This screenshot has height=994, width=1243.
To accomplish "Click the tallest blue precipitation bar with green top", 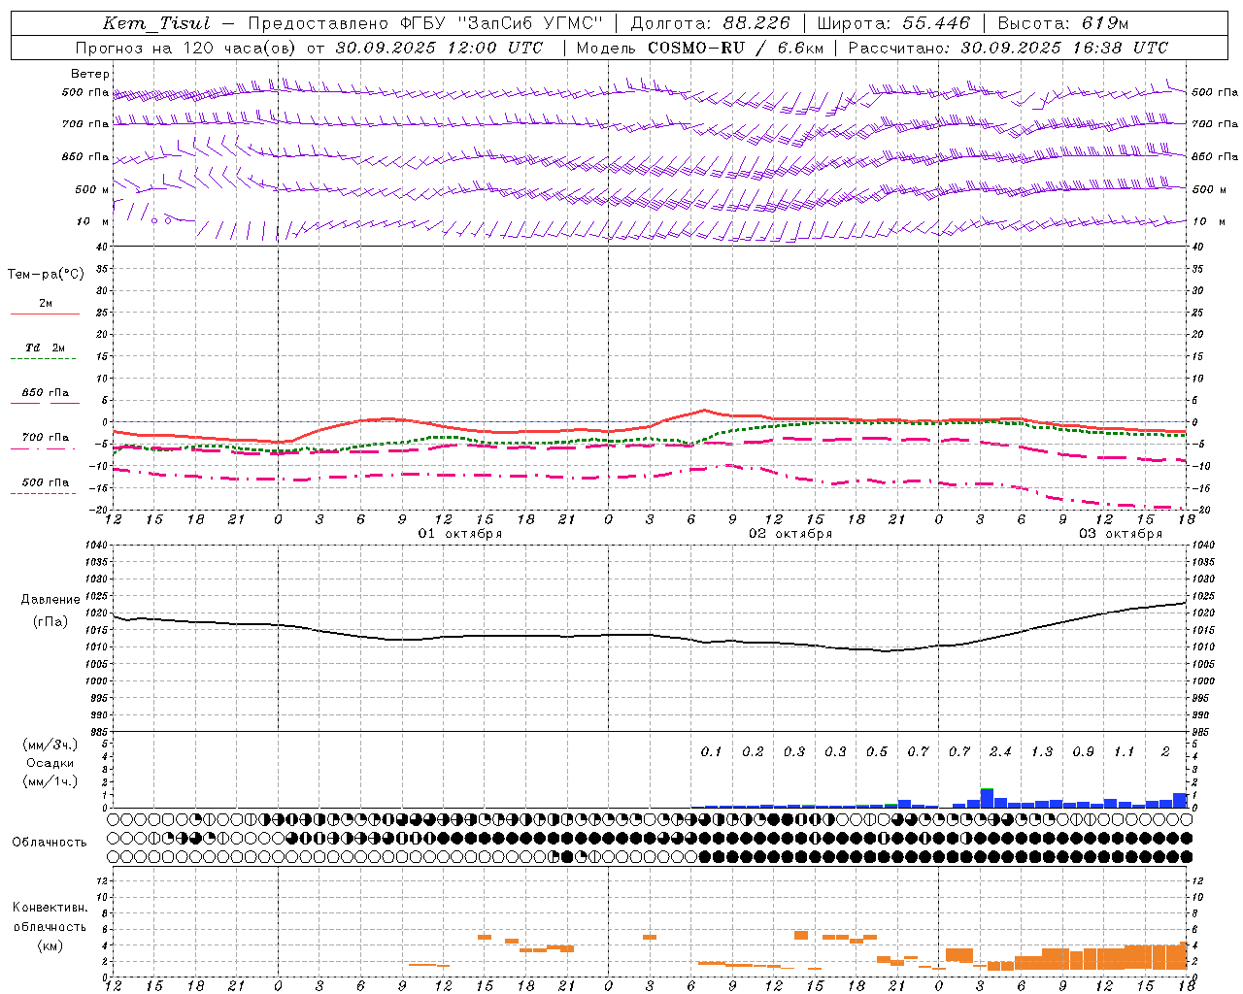I will [987, 798].
